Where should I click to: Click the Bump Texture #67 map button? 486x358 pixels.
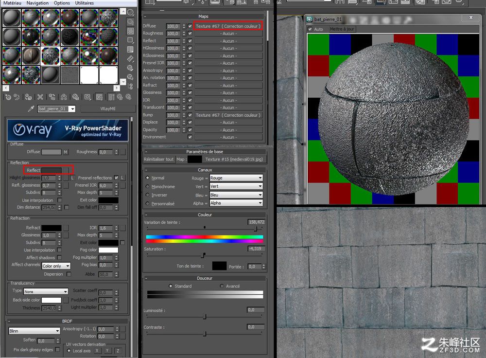[228, 115]
